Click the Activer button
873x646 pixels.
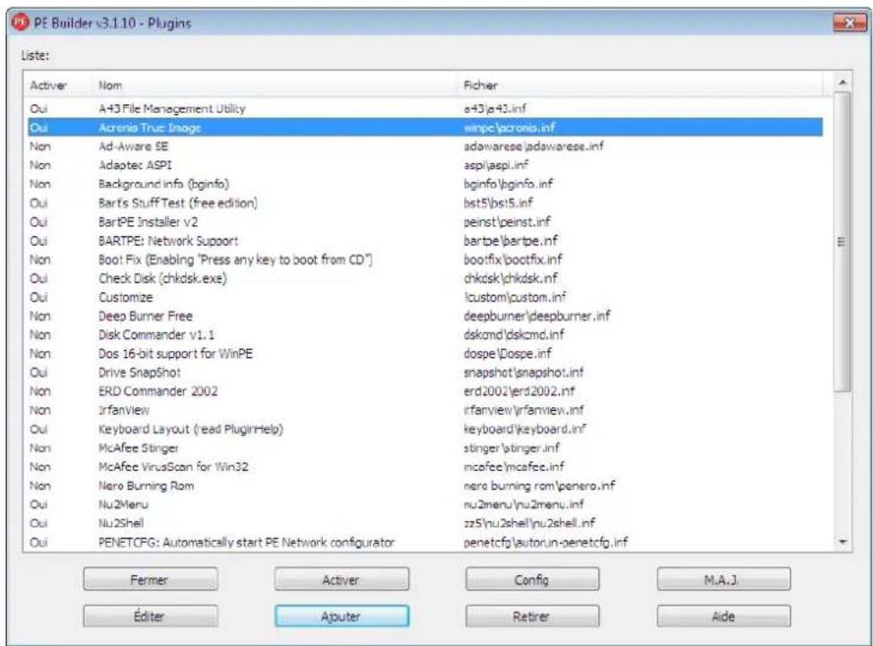341,580
